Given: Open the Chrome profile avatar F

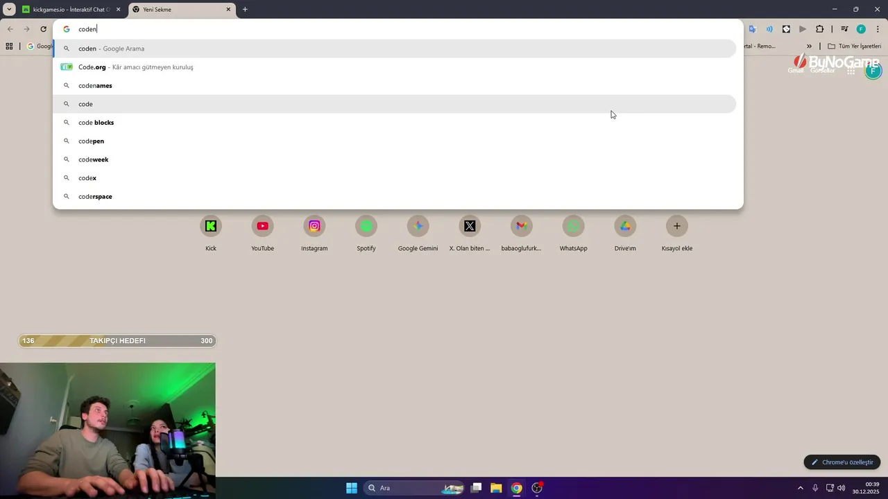Looking at the screenshot, I should coord(861,29).
